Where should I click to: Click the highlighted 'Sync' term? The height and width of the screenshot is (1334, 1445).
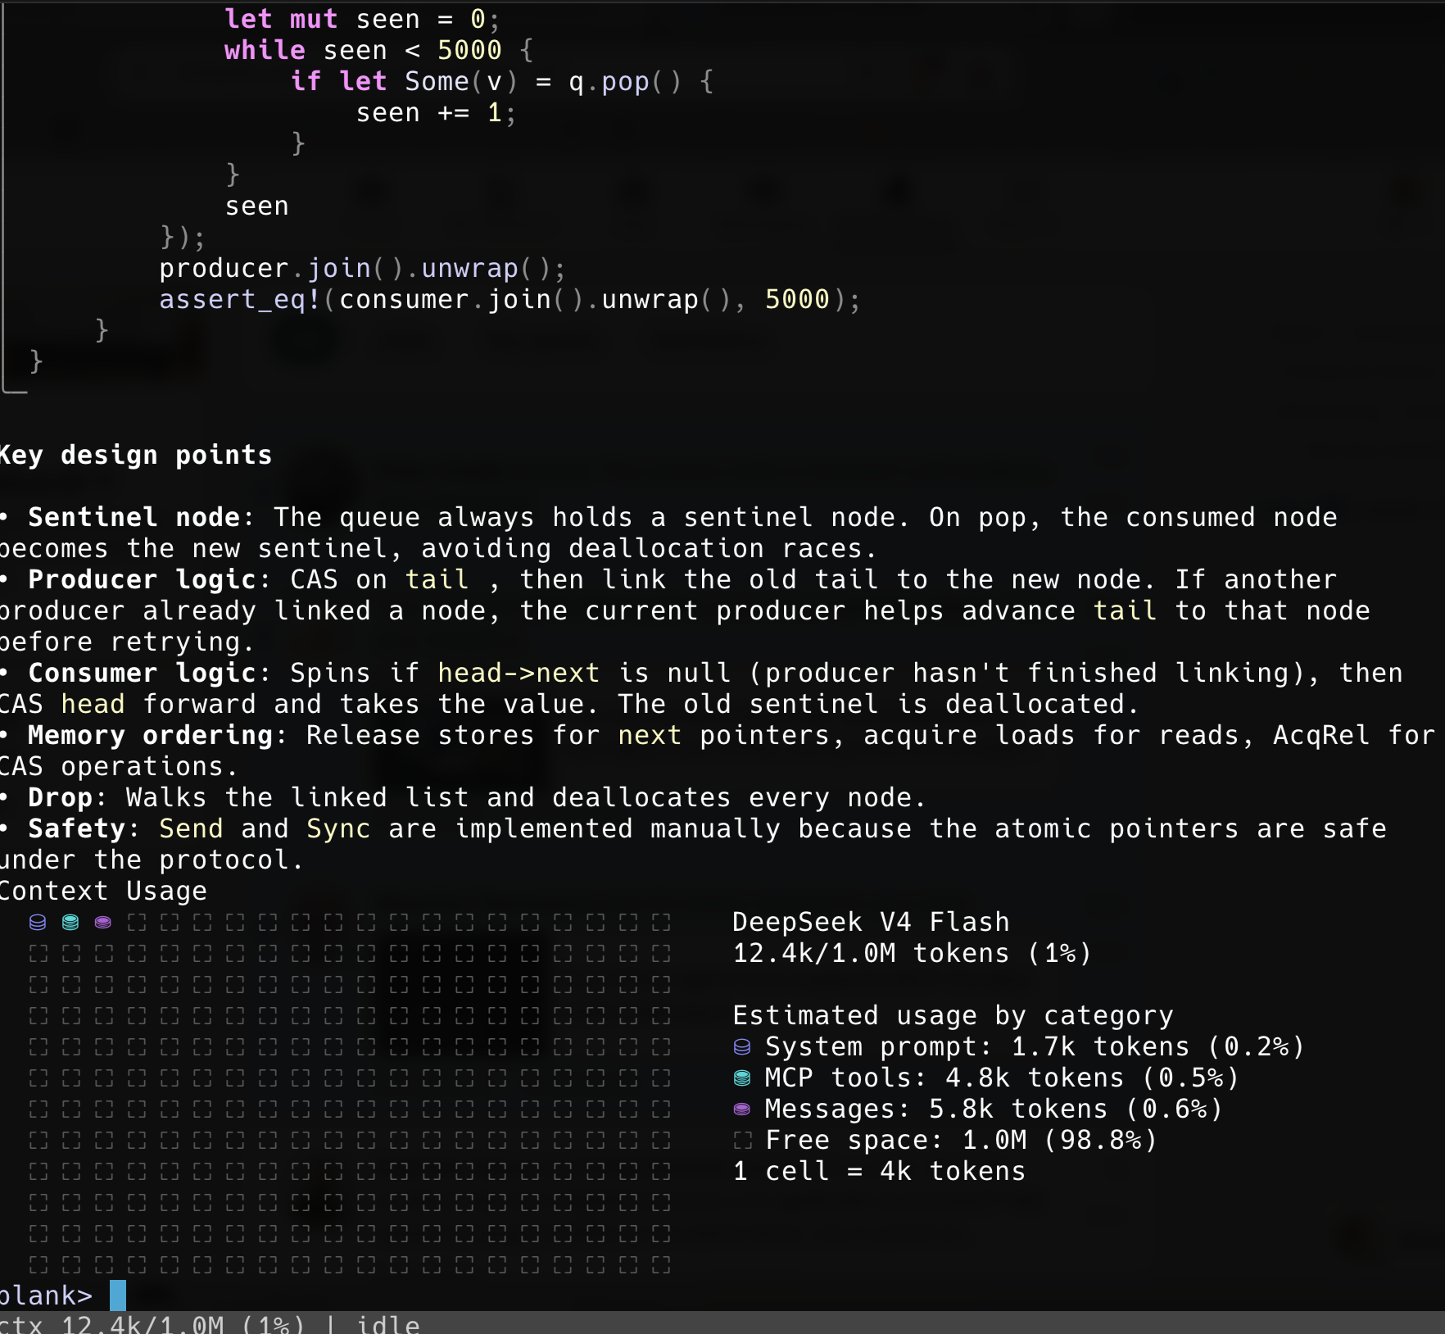click(338, 828)
